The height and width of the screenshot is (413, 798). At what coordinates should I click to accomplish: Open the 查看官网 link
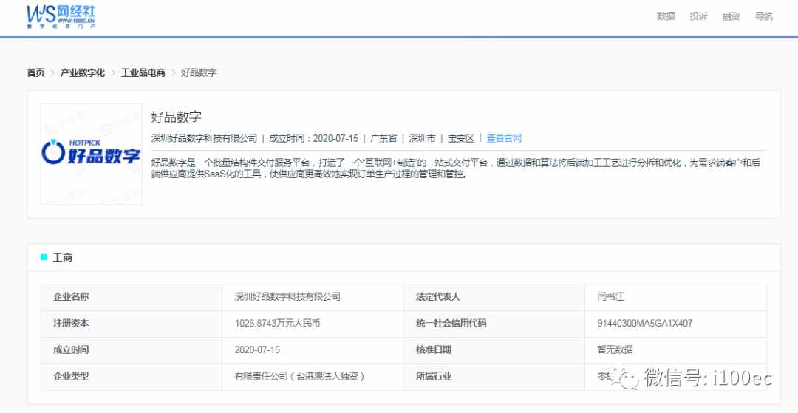click(x=504, y=138)
